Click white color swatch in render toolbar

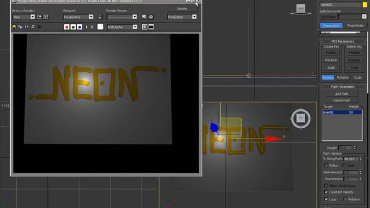coord(100,27)
